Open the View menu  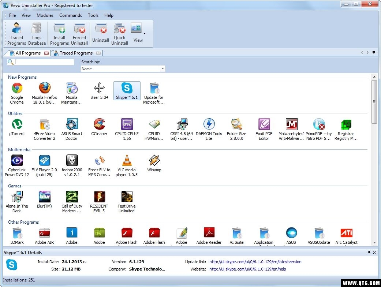point(26,15)
